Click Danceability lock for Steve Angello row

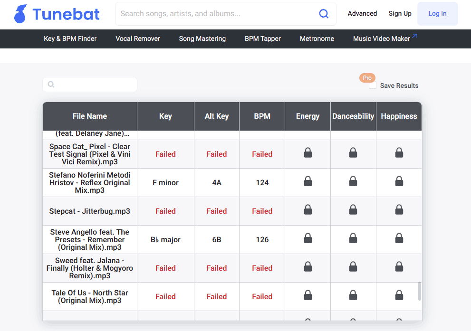click(x=353, y=238)
